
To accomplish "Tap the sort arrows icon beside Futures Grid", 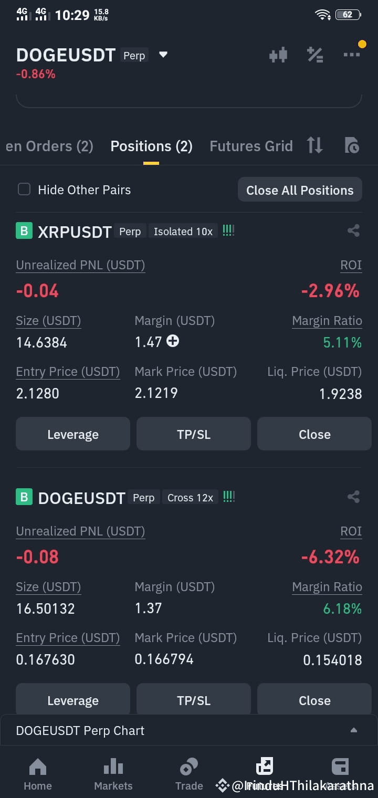I will pos(315,145).
